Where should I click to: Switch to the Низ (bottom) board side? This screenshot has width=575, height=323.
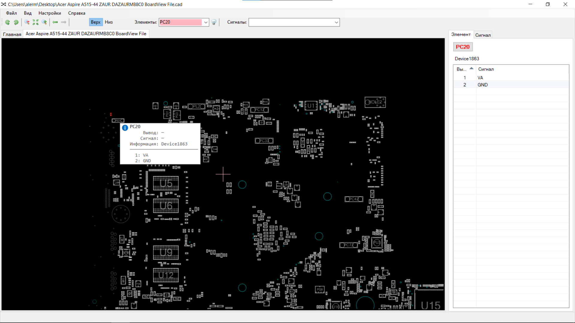pos(109,22)
